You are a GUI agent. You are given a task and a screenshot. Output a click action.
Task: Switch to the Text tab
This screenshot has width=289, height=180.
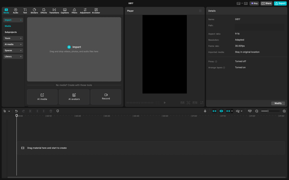(x=25, y=11)
